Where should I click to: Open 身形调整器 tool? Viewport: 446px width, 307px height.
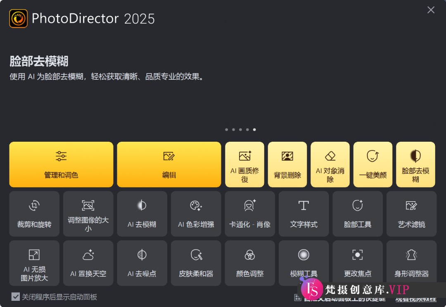pos(412,263)
